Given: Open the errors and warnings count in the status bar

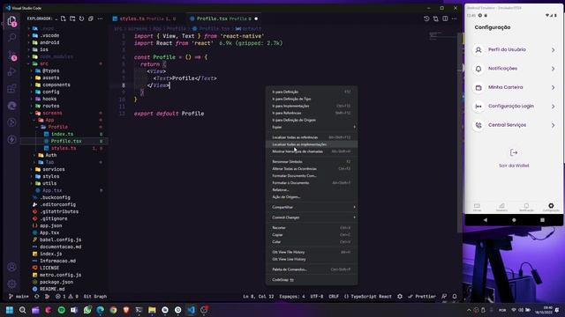Looking at the screenshot, I should click(67, 297).
